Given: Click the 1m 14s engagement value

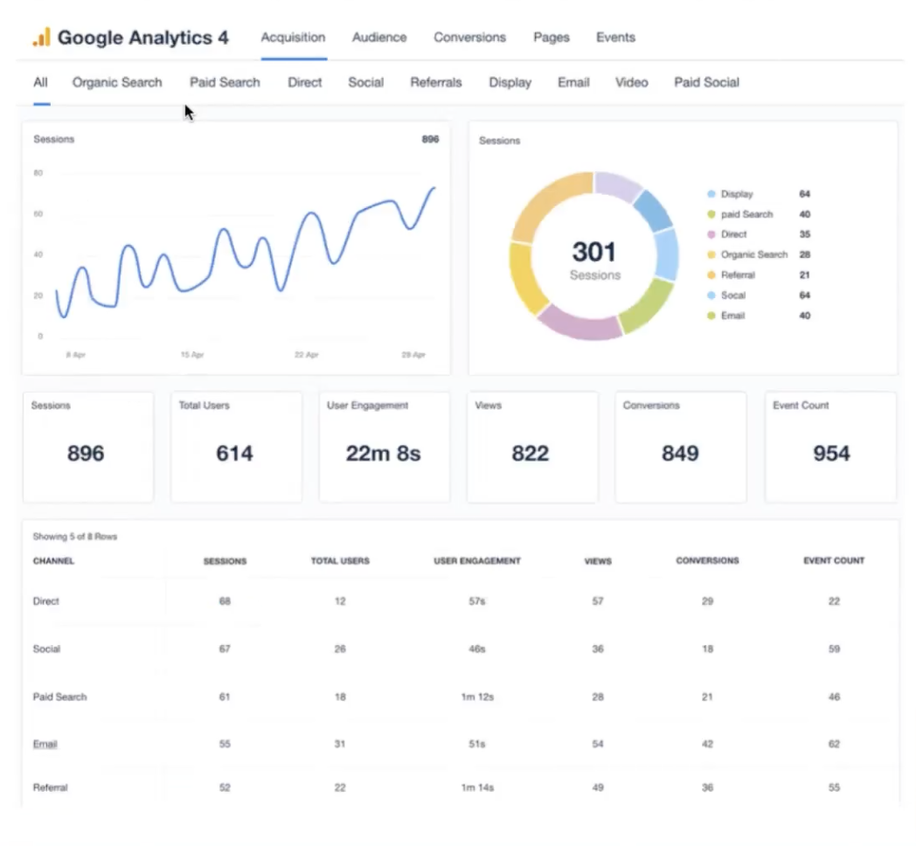Looking at the screenshot, I should tap(477, 787).
